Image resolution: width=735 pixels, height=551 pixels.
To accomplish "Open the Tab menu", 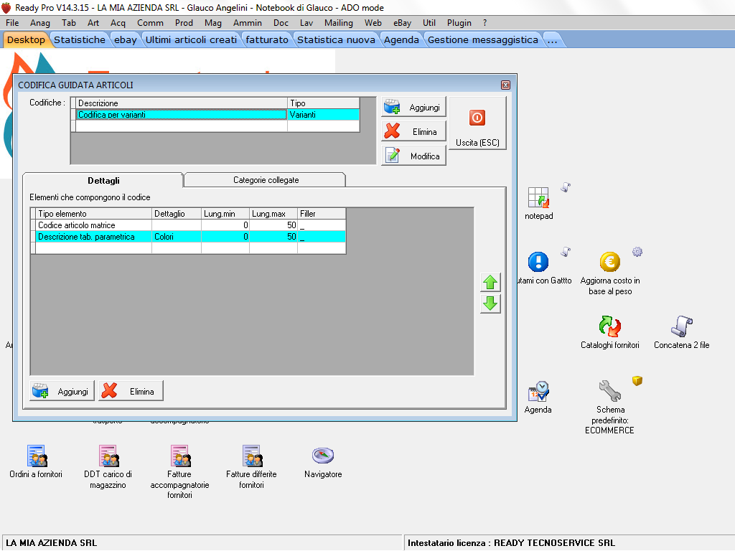I will coord(68,23).
